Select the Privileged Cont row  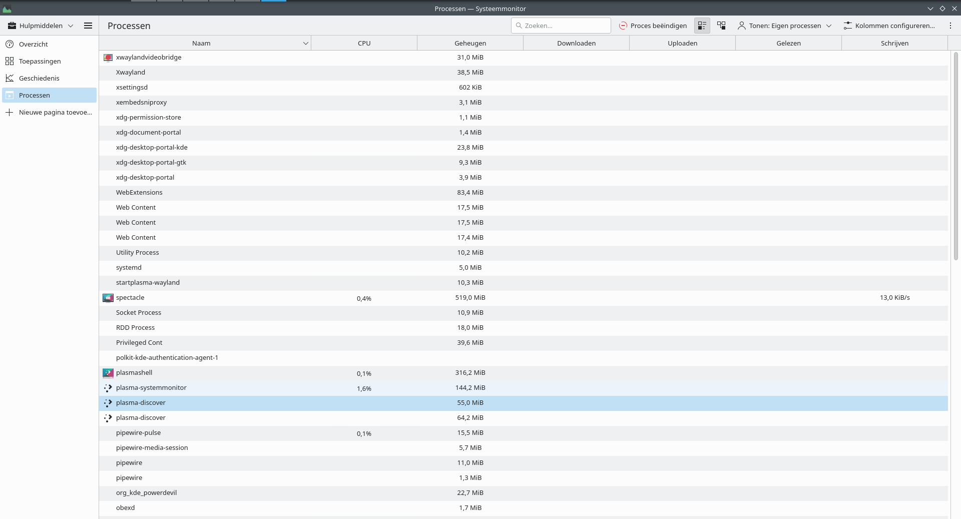pos(523,343)
